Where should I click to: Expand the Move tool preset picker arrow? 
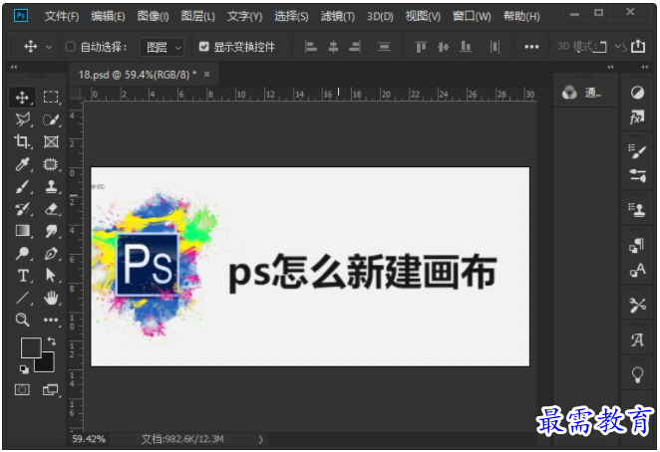point(49,47)
